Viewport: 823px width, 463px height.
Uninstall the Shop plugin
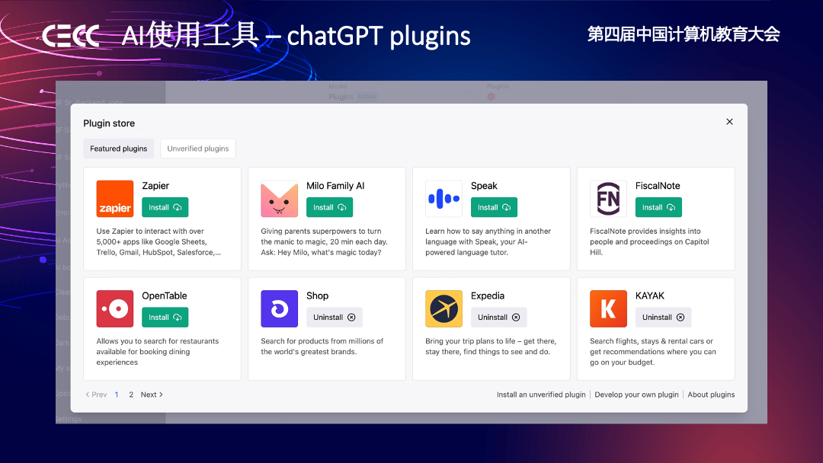point(335,318)
